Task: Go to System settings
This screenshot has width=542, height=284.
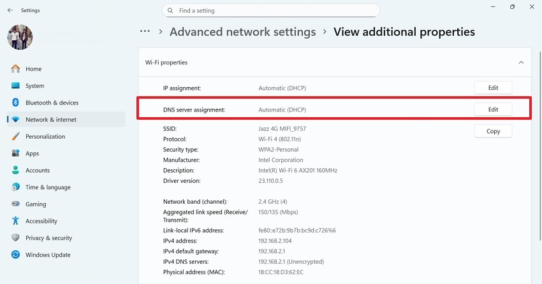Action: (x=66, y=85)
